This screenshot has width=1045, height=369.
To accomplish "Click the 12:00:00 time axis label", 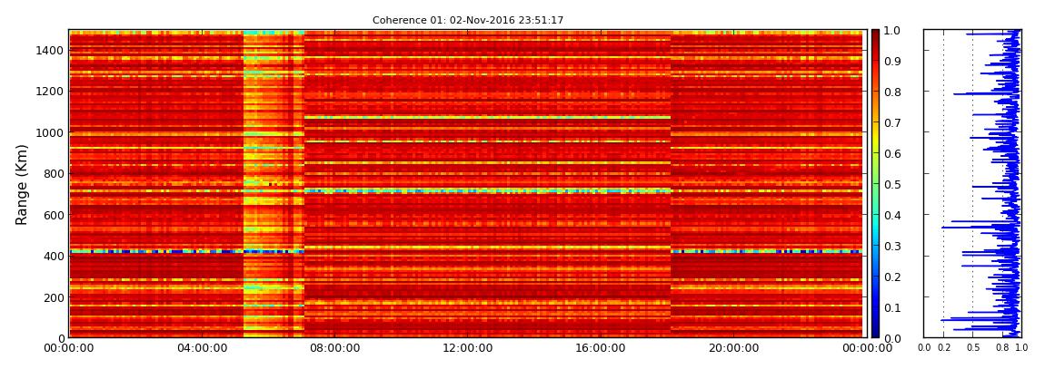I will pos(467,348).
